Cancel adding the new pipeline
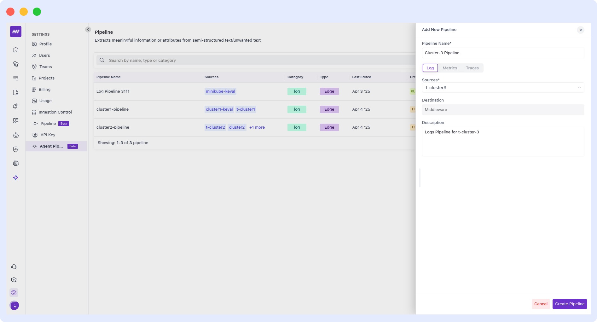The image size is (597, 322). 541,304
